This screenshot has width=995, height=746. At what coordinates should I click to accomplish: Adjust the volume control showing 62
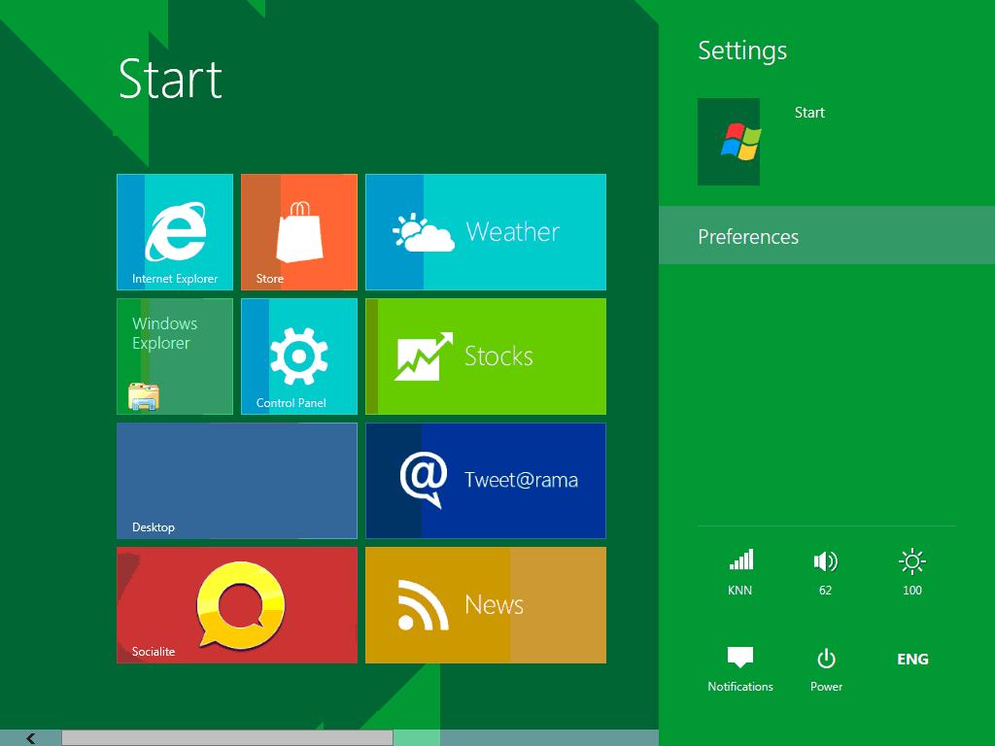pyautogui.click(x=825, y=568)
